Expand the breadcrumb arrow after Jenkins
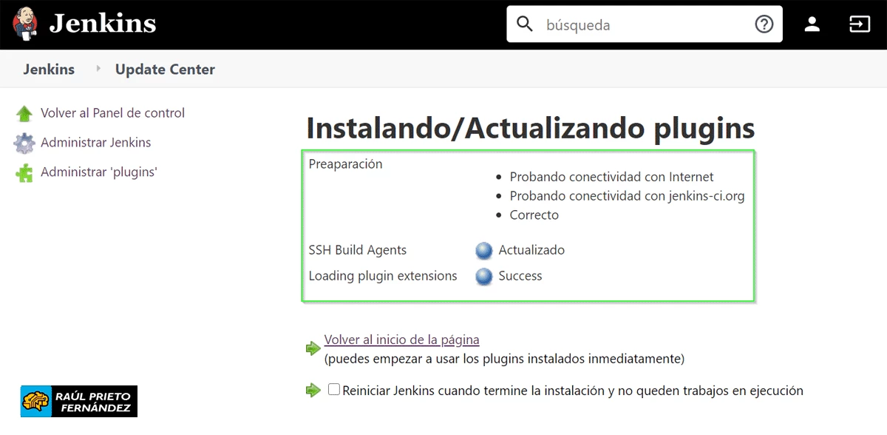This screenshot has width=887, height=435. [98, 69]
